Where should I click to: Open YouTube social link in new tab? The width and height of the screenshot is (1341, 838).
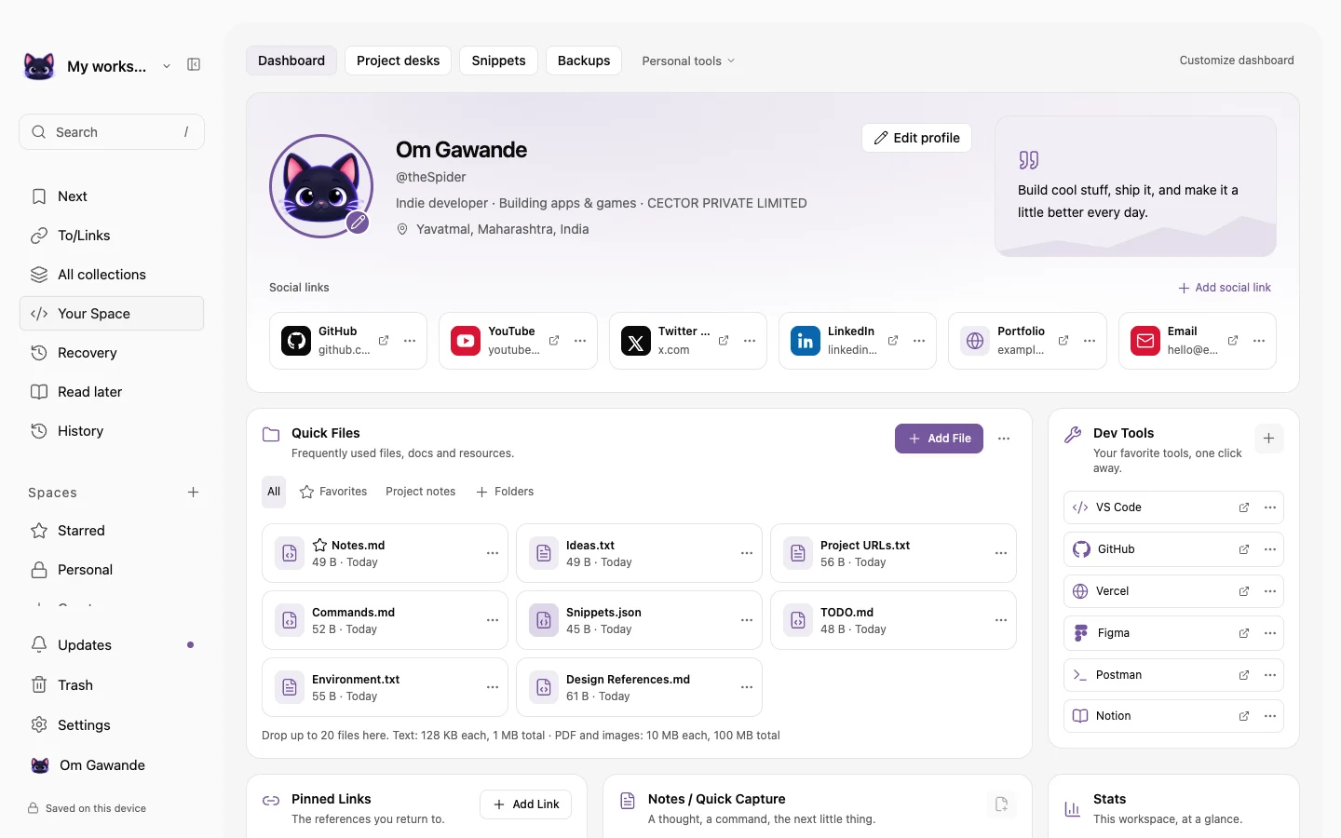click(554, 341)
